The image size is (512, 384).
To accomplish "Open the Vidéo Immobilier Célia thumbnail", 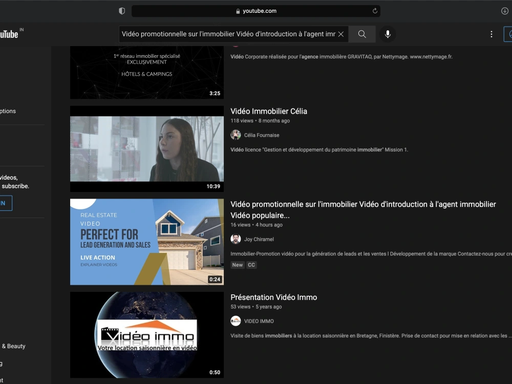I will point(147,148).
